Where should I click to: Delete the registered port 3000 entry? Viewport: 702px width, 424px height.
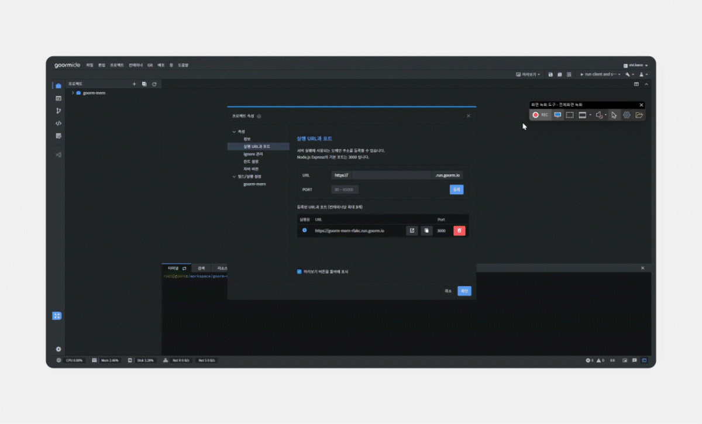click(460, 230)
